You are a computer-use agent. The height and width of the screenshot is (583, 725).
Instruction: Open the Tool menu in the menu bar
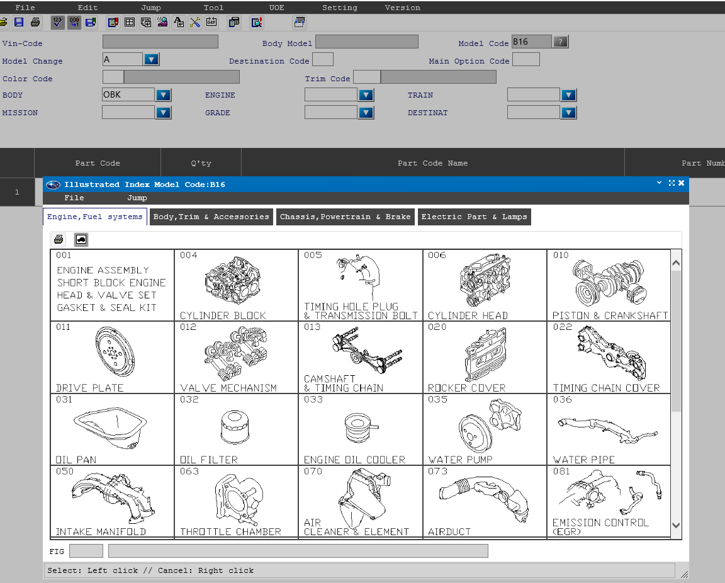[x=213, y=8]
